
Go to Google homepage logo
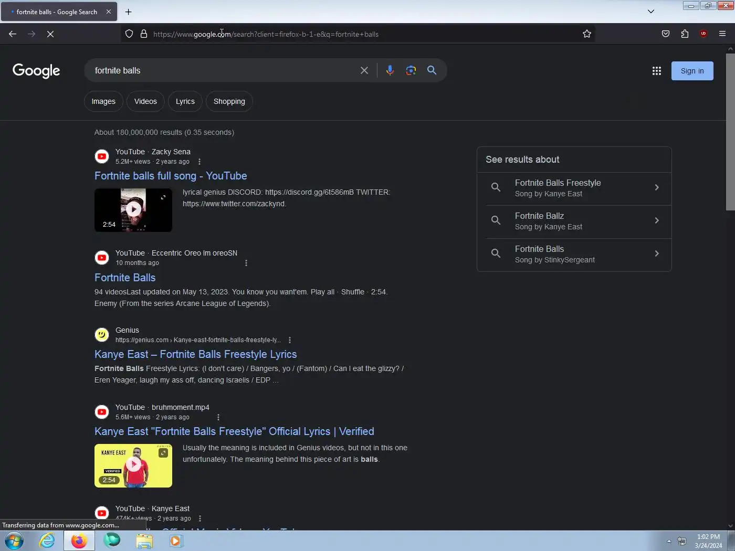pyautogui.click(x=36, y=71)
